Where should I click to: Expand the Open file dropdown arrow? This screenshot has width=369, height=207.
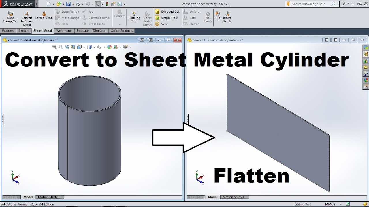(63, 4)
